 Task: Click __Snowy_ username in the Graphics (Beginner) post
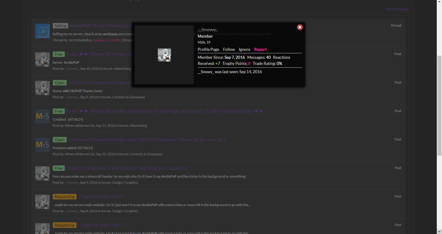coord(72,183)
